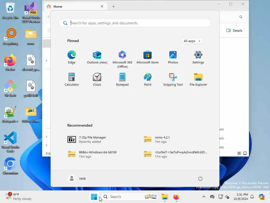Switch File Explorer to large thumbnails view

coord(245,153)
